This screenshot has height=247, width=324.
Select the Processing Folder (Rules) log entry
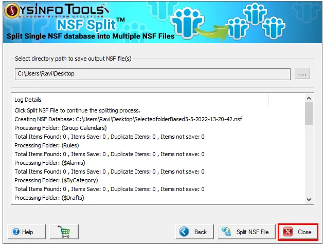click(47, 145)
